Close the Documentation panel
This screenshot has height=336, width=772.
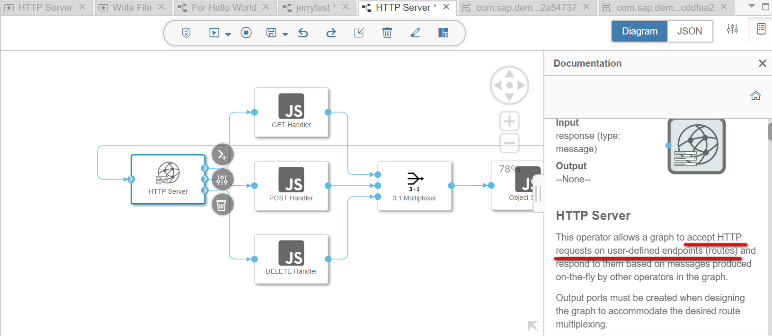coord(762,63)
